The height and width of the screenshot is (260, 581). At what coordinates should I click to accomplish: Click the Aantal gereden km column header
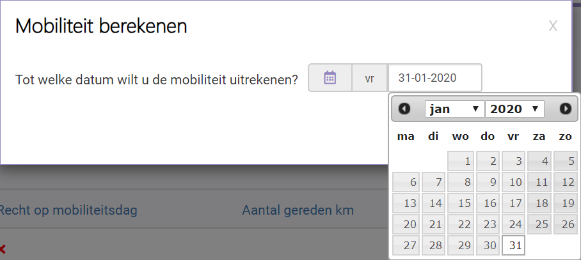point(298,210)
